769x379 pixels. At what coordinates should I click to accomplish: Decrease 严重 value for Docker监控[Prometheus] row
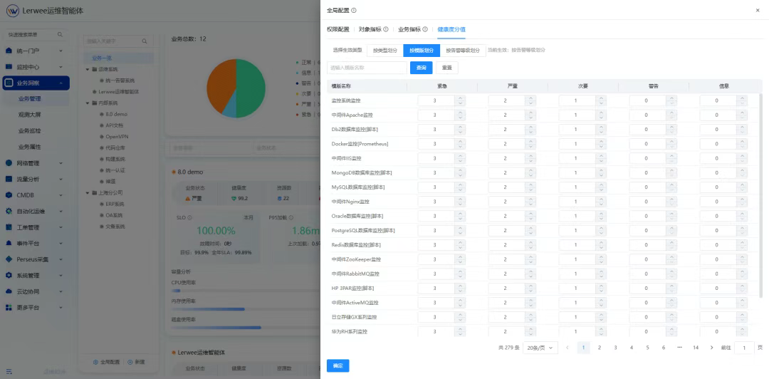[x=530, y=147]
